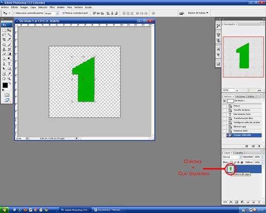The image size is (266, 213).
Task: Open the Grupo dropdown in options bar
Action: pyautogui.click(x=52, y=13)
